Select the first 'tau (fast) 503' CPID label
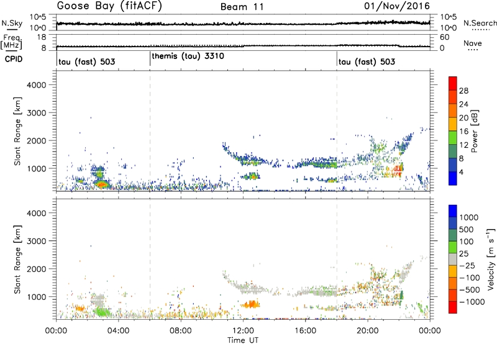This screenshot has height=344, width=497. [x=86, y=61]
